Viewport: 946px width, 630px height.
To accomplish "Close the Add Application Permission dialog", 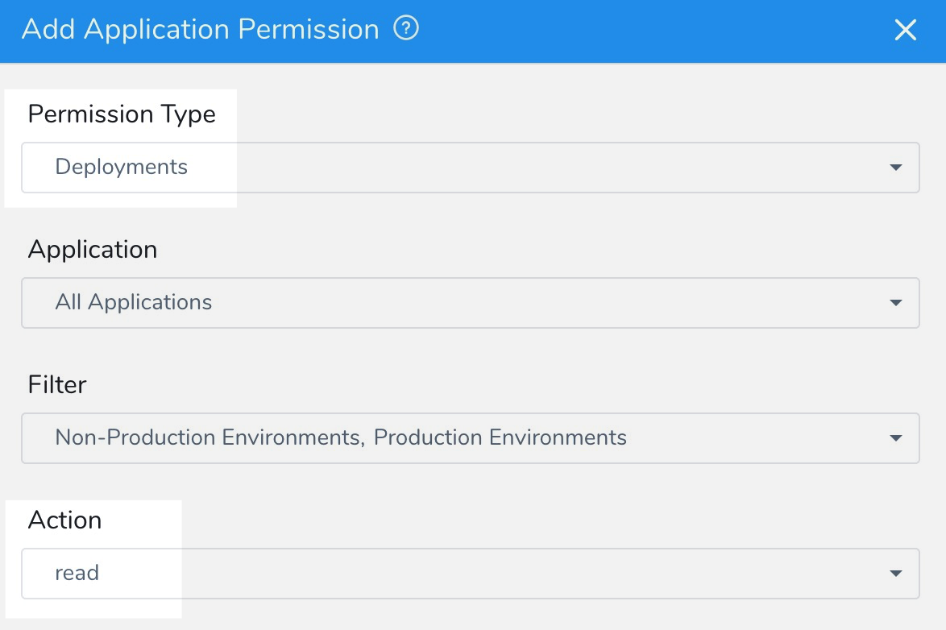I will (905, 30).
